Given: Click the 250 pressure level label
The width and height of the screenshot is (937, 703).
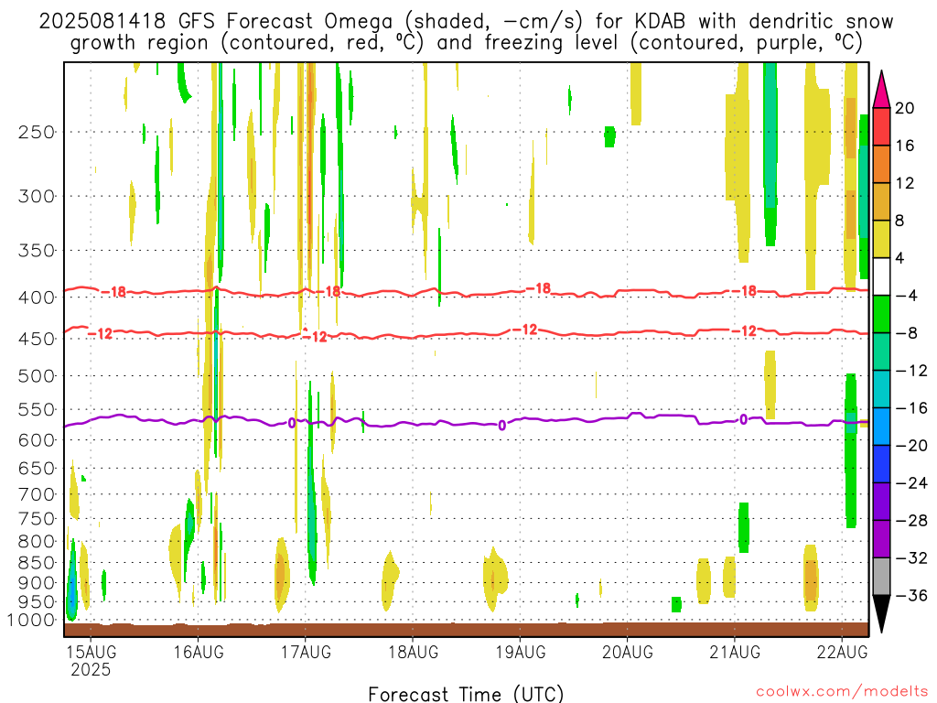Looking at the screenshot, I should coord(37,132).
